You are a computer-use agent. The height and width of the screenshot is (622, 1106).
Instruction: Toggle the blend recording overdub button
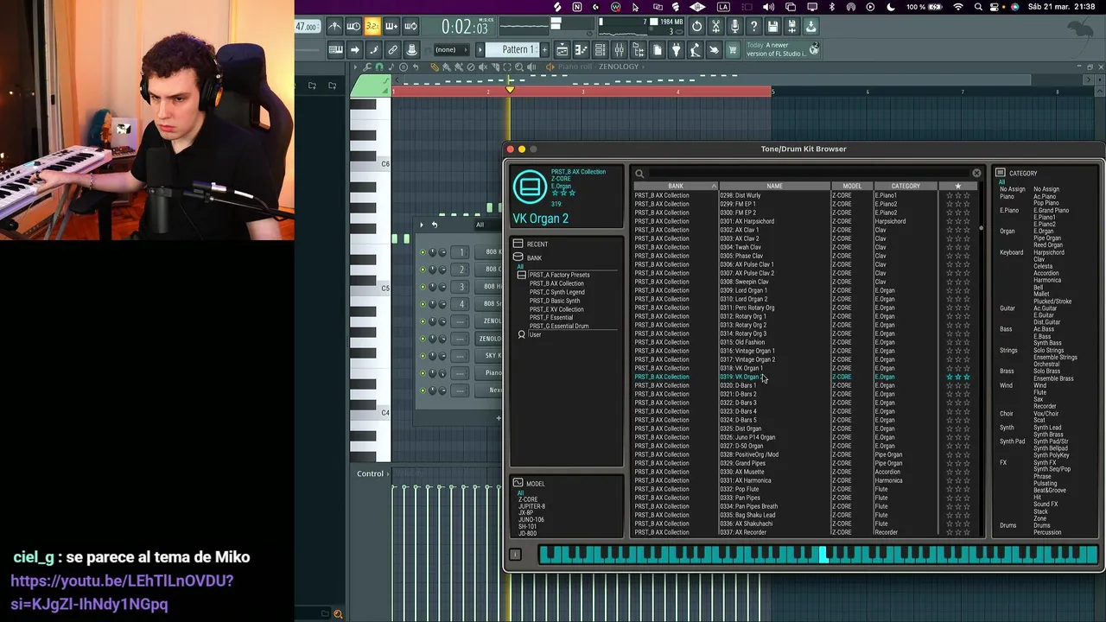point(391,27)
